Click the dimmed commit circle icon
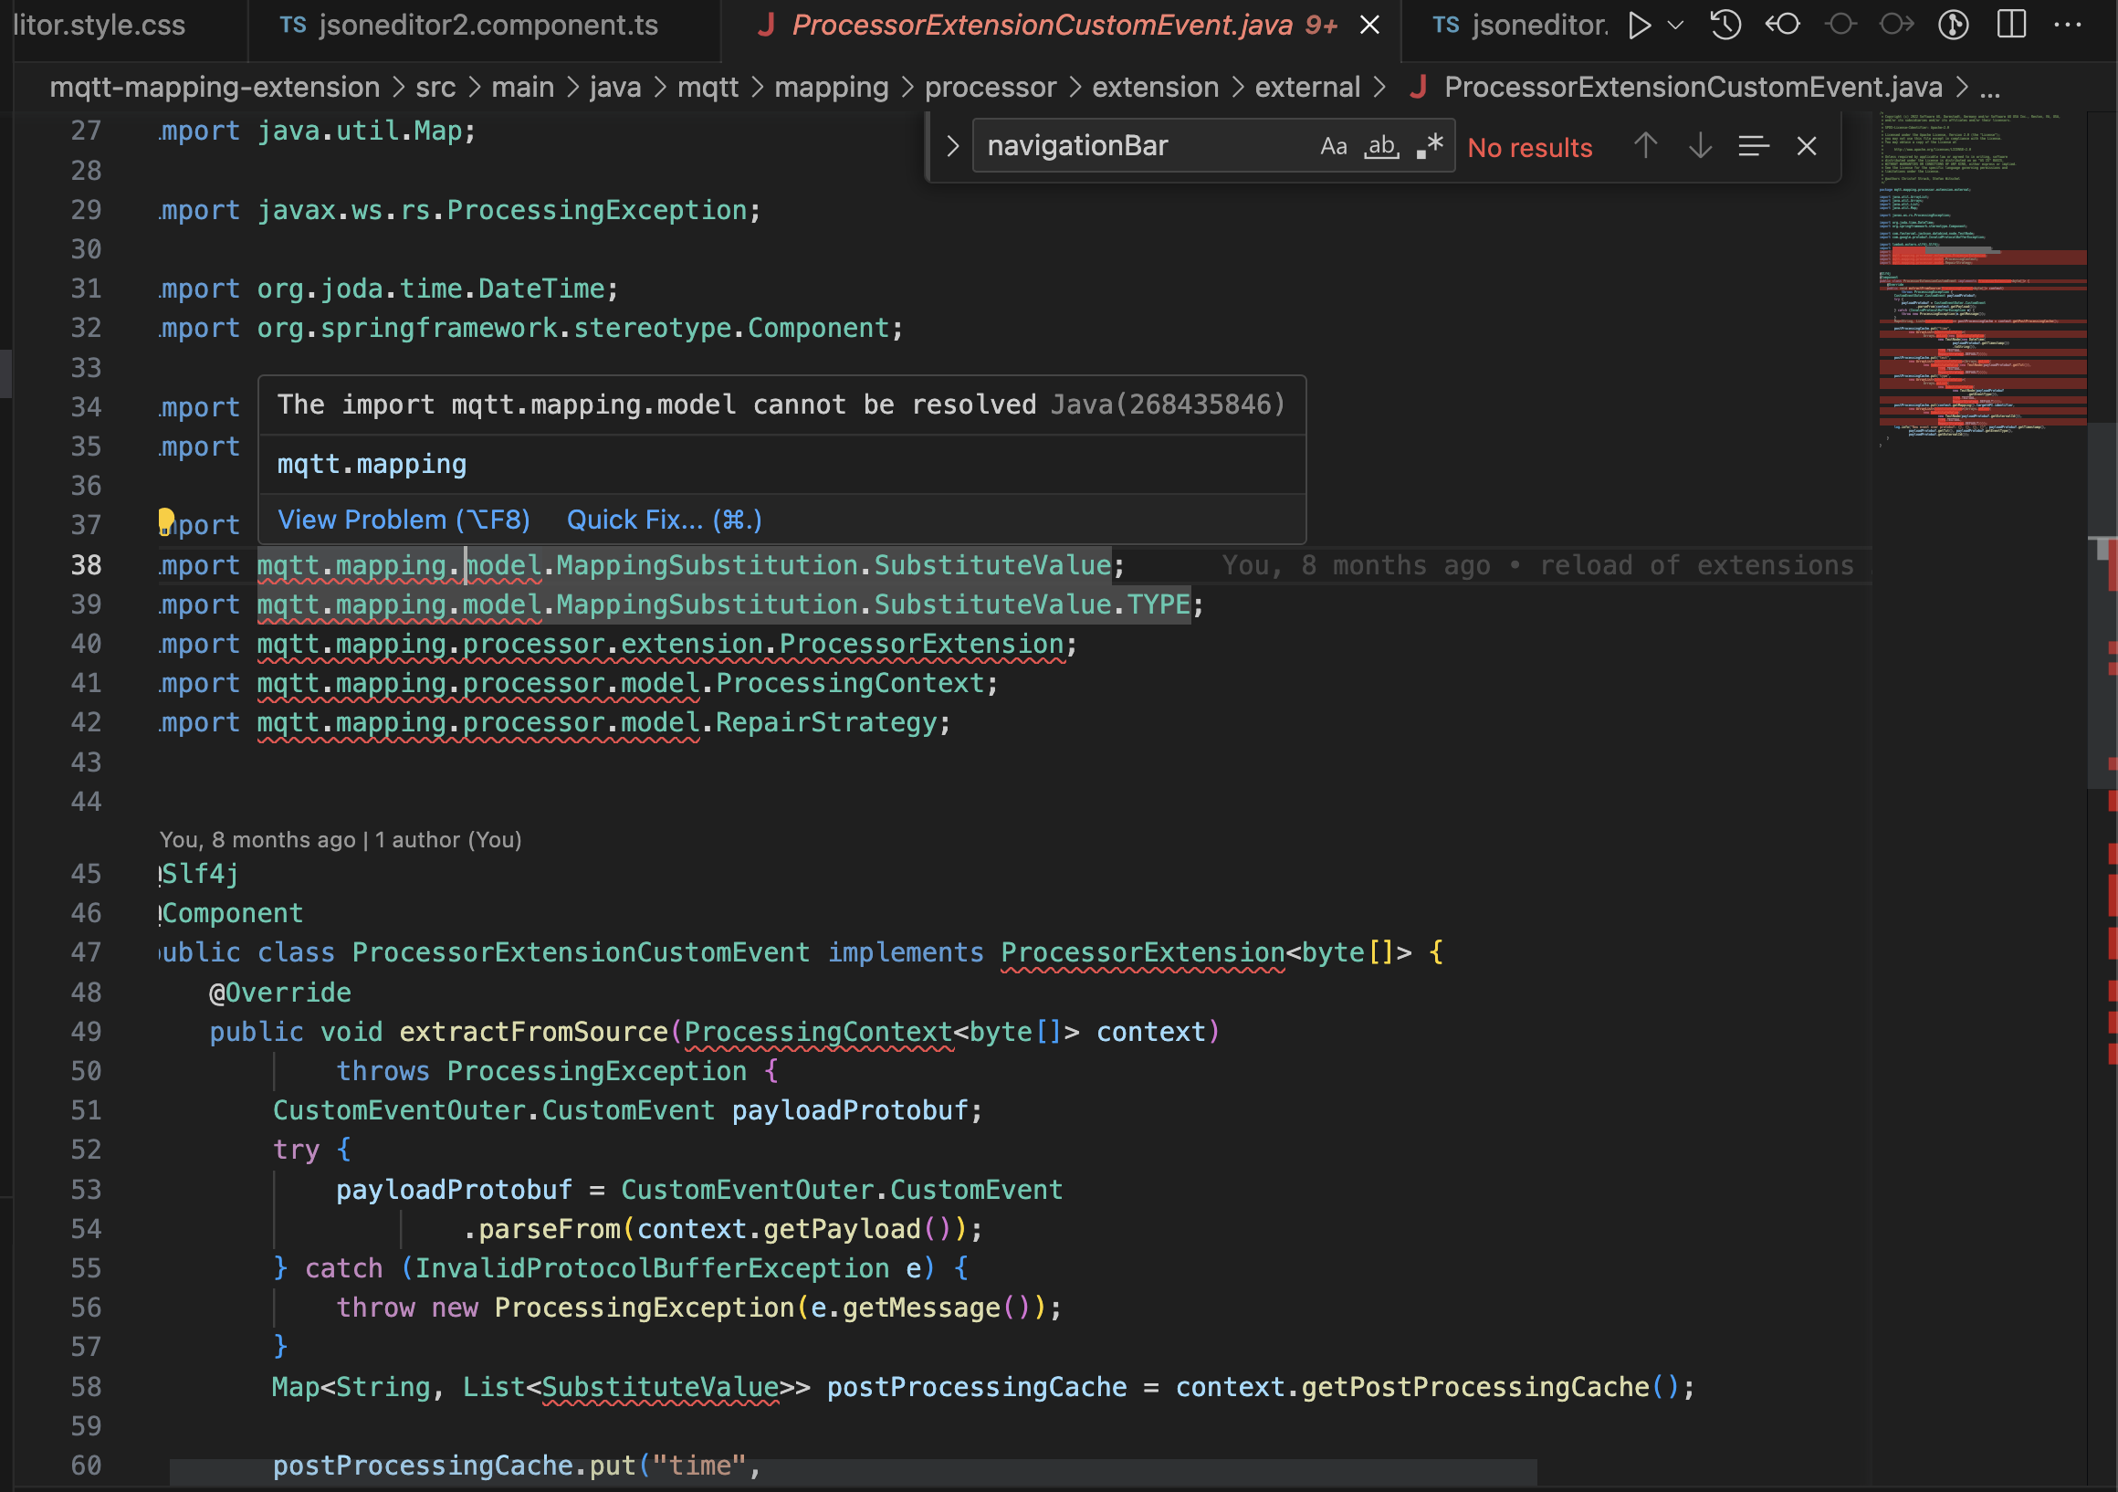 tap(1840, 25)
